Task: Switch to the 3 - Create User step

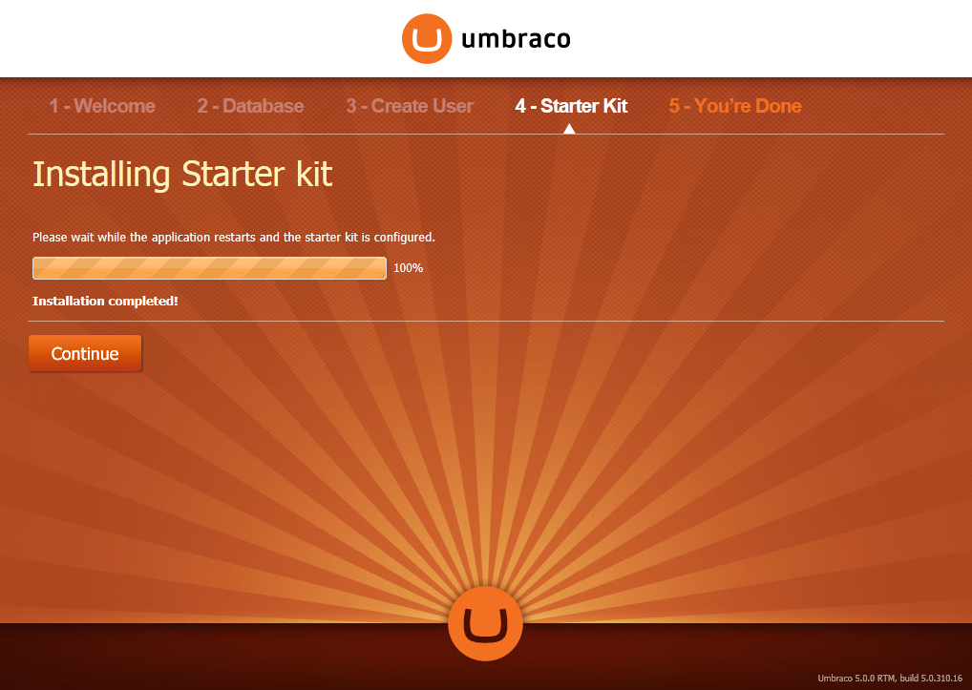Action: tap(410, 106)
